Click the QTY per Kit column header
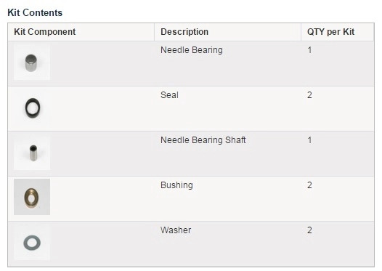The height and width of the screenshot is (271, 382). pos(330,32)
